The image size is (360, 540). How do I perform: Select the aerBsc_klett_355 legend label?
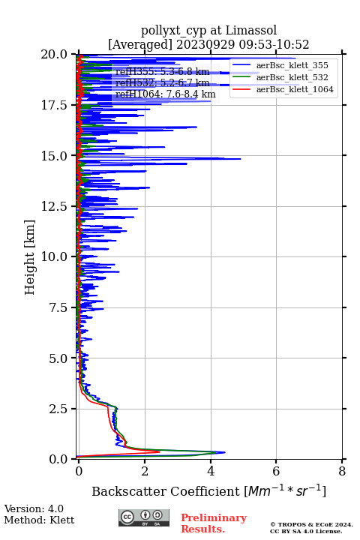tap(292, 65)
